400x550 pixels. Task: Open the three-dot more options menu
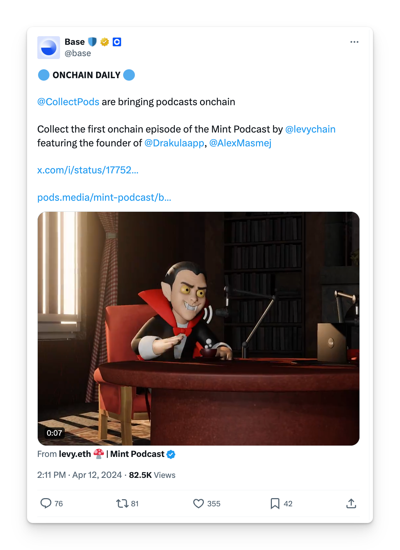point(354,42)
